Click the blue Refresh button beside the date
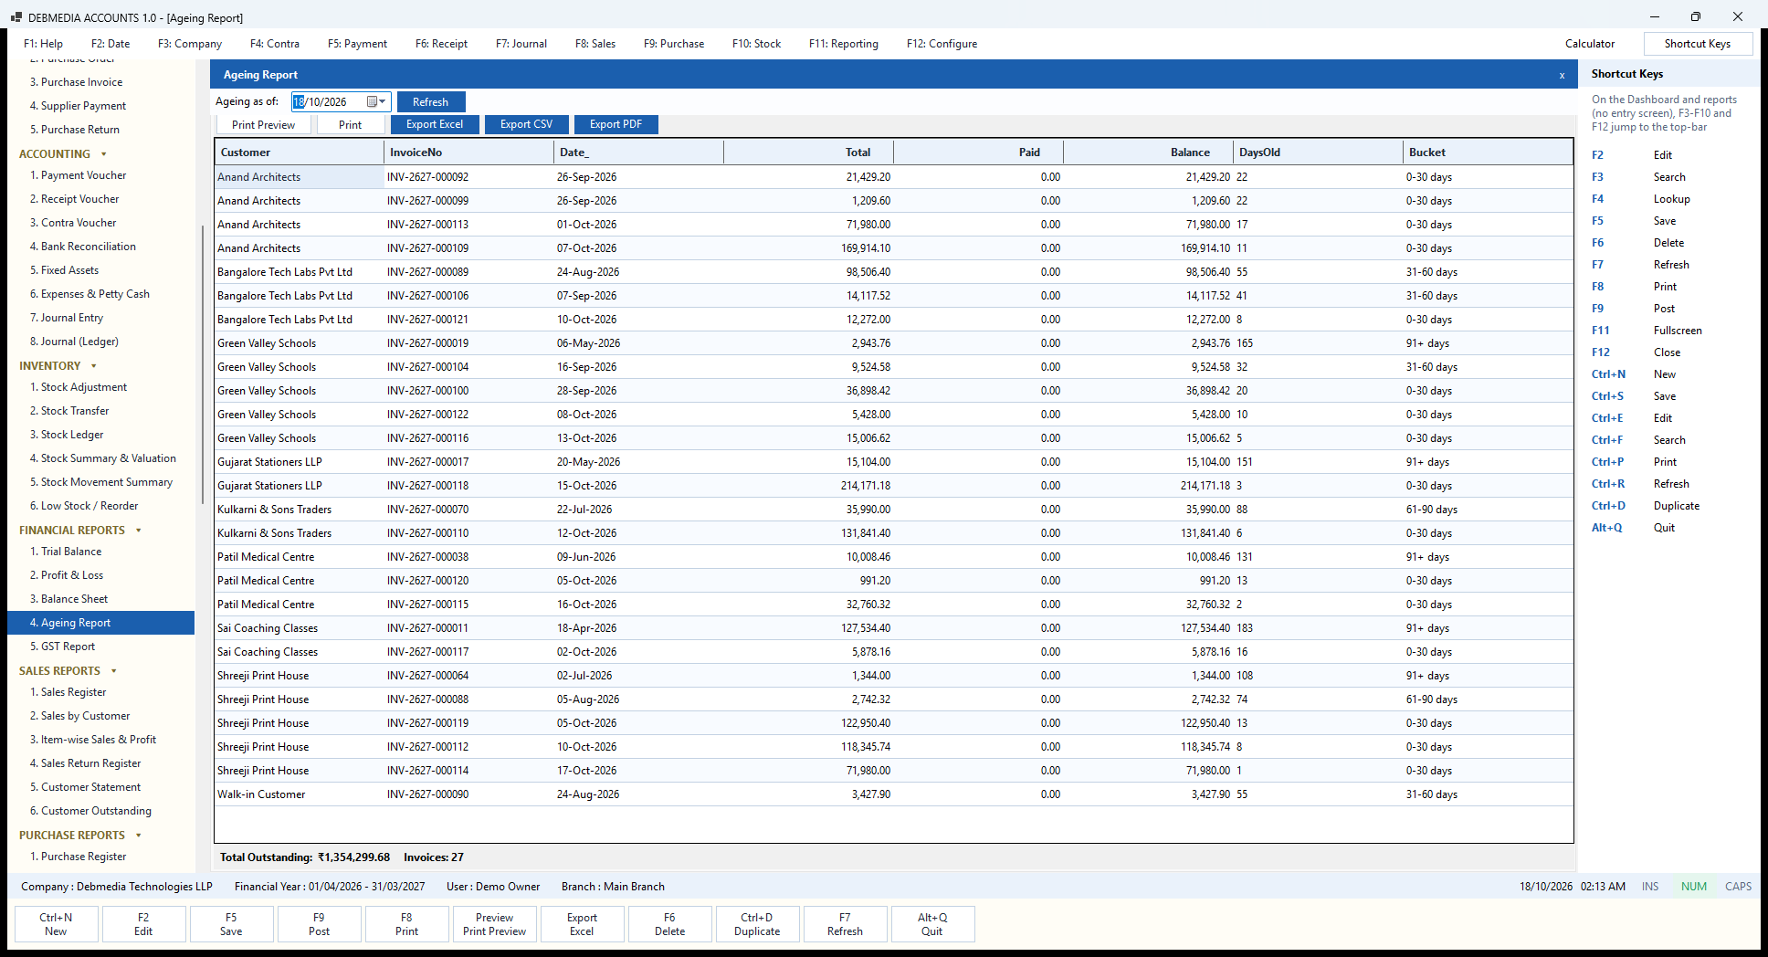Viewport: 1768px width, 957px height. tap(431, 102)
